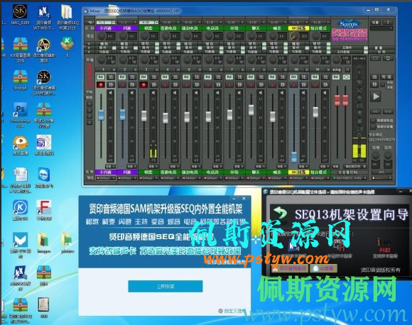
Task: Tick the upper checkbox below play button
Action: (x=373, y=121)
